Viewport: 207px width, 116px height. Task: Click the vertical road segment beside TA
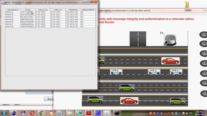tap(138, 39)
